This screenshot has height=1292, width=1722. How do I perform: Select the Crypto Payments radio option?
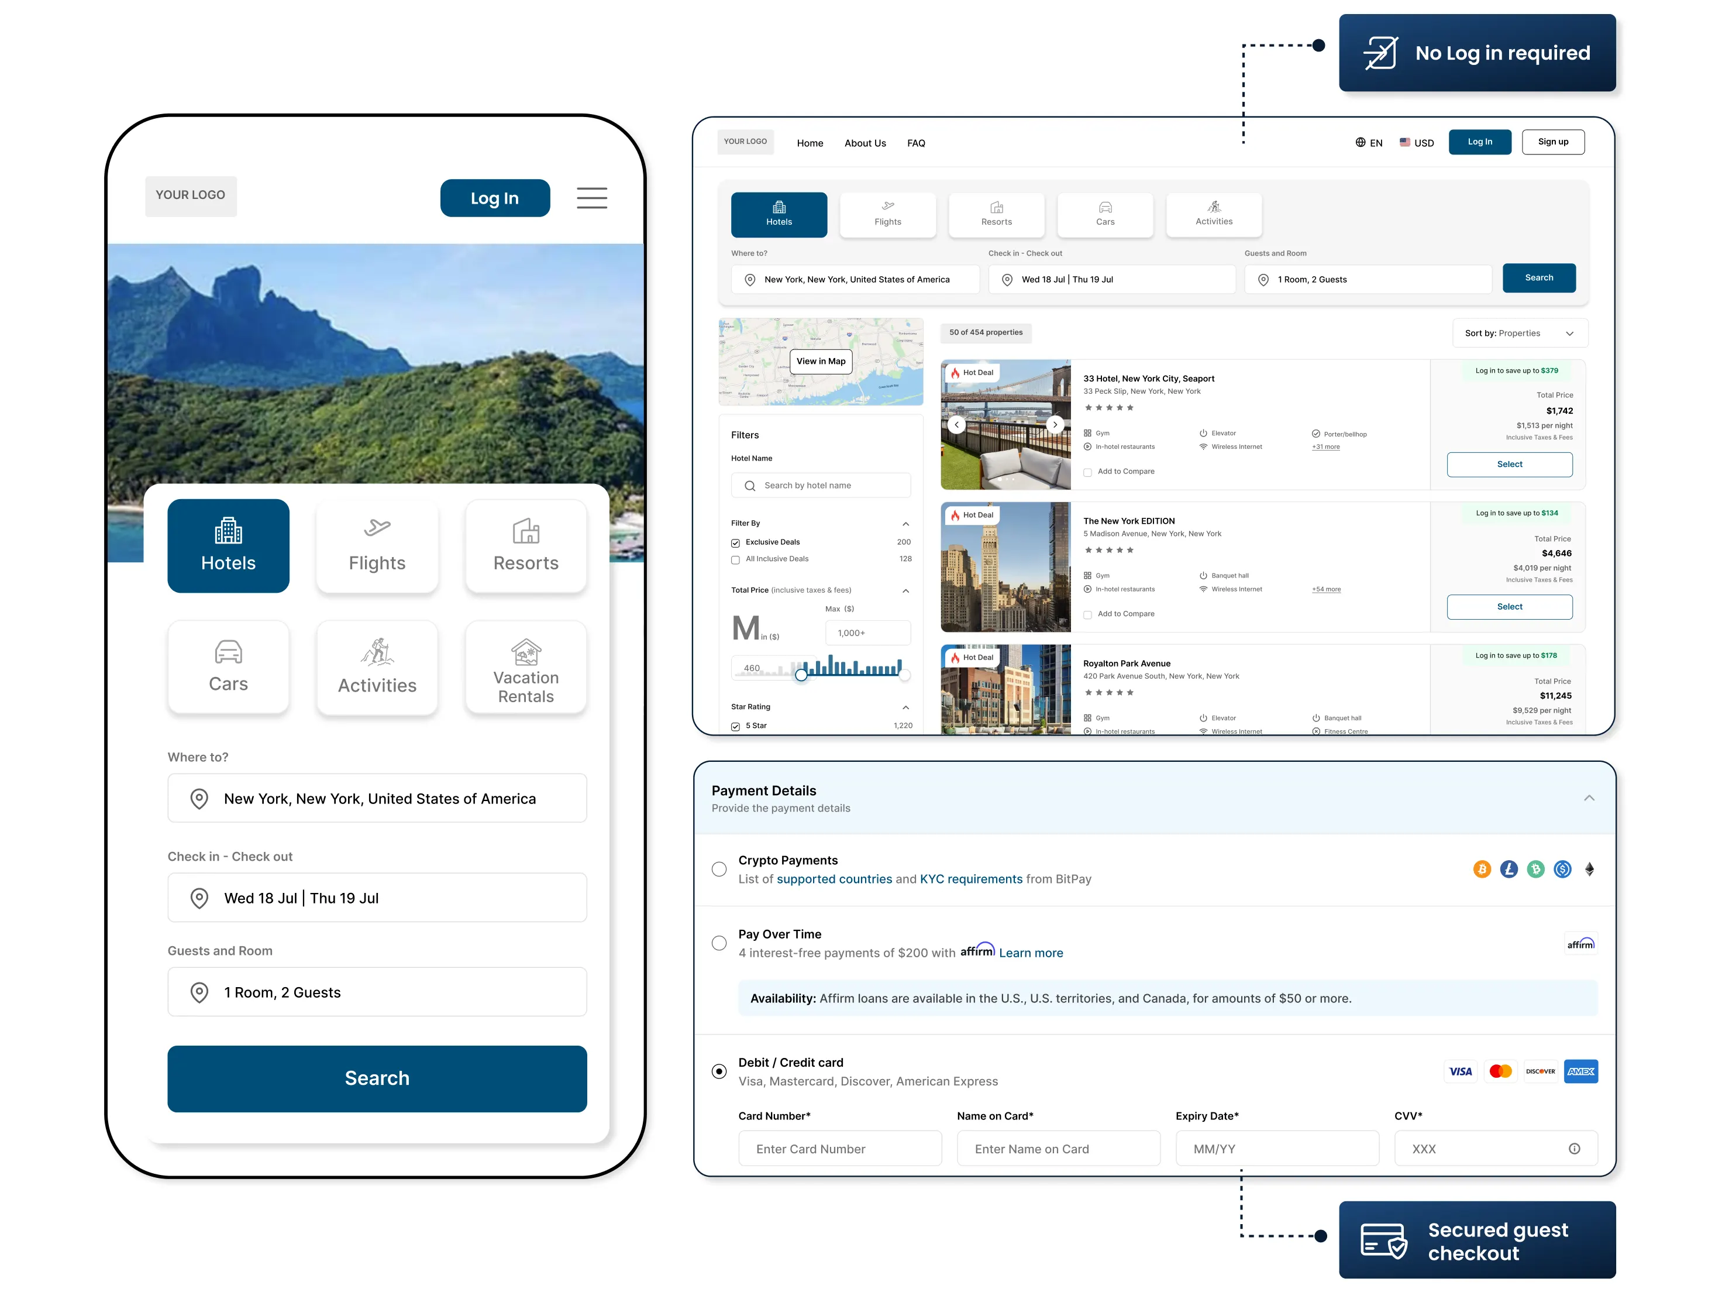point(719,869)
